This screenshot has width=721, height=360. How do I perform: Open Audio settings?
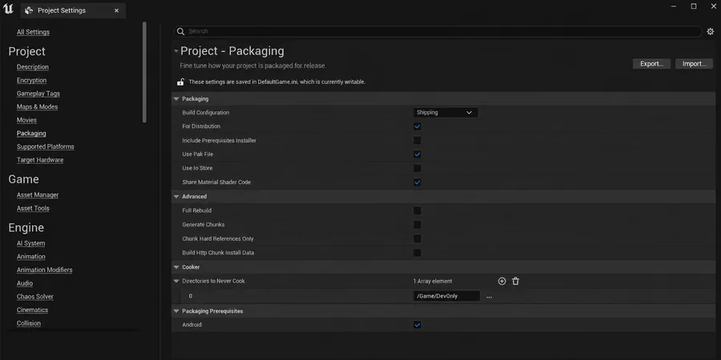click(x=25, y=283)
